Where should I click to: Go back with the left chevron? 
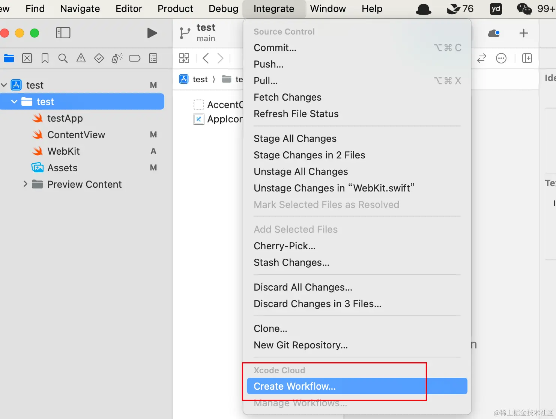[x=206, y=58]
